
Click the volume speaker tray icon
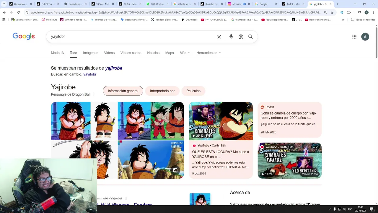point(344,209)
